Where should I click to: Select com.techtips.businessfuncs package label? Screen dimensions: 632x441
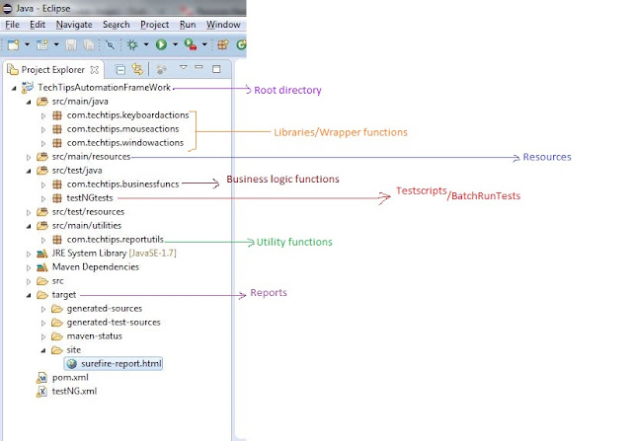122,184
